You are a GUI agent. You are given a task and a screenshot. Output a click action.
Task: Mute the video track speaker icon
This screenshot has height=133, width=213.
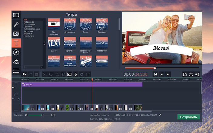pyautogui.click(x=19, y=99)
